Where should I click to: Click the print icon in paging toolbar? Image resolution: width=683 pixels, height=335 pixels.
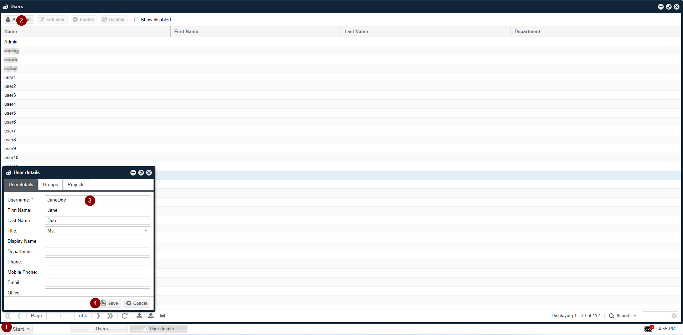(x=162, y=315)
